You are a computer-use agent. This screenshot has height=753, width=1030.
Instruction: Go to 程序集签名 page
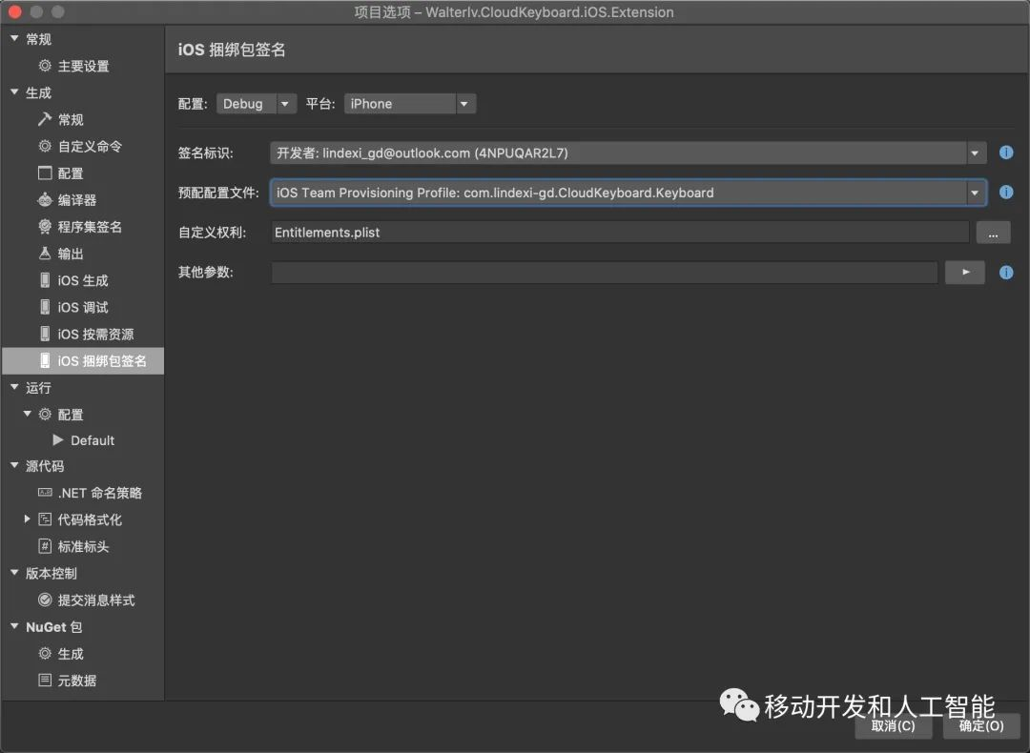coord(90,227)
